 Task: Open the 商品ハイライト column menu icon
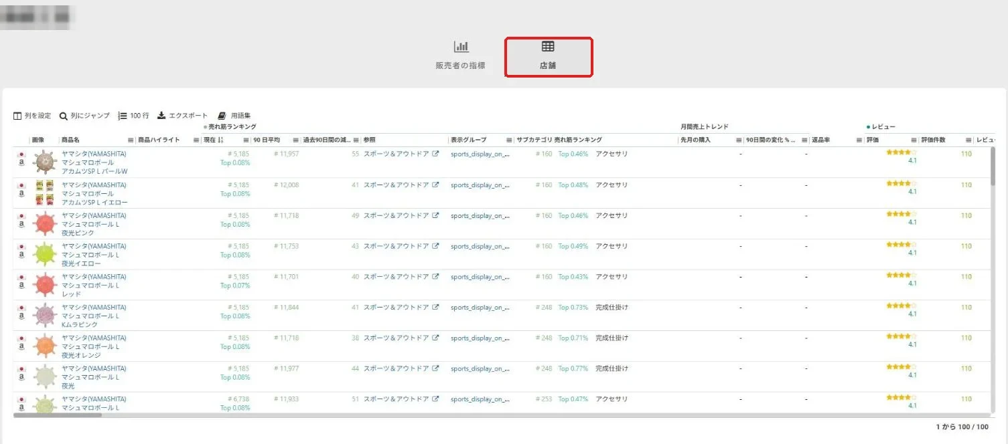196,140
